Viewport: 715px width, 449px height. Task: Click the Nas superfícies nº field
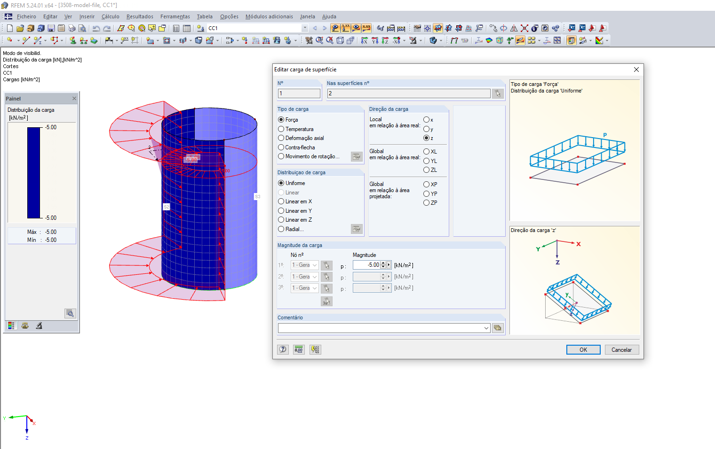click(x=408, y=93)
